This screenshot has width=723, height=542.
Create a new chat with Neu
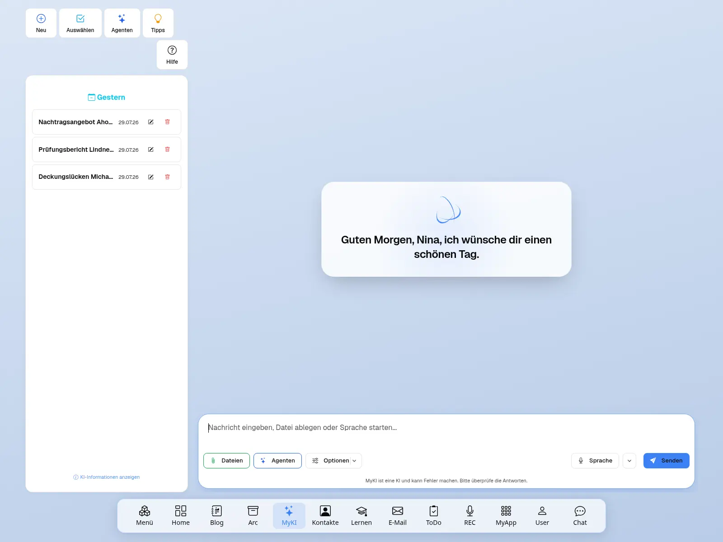(x=41, y=23)
